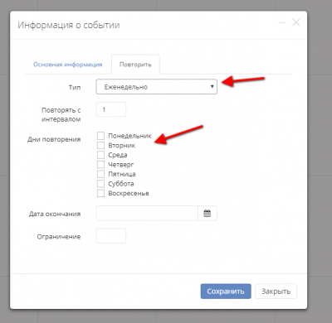Click the Повторять с интервалом label
Image resolution: width=332 pixels, height=323 pixels.
(61, 114)
